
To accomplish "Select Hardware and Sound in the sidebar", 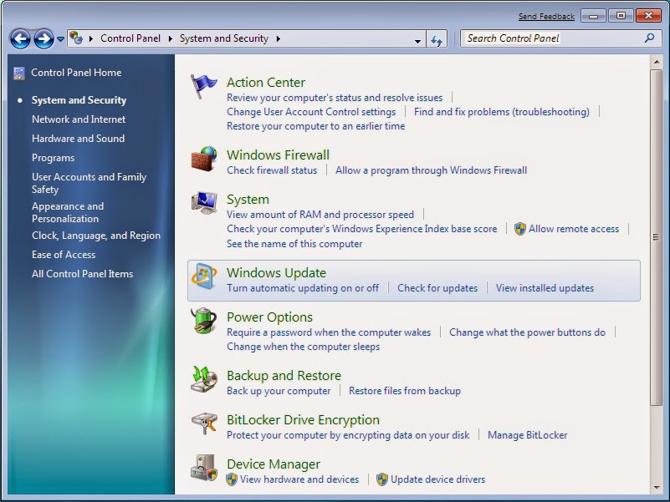I will pyautogui.click(x=78, y=139).
